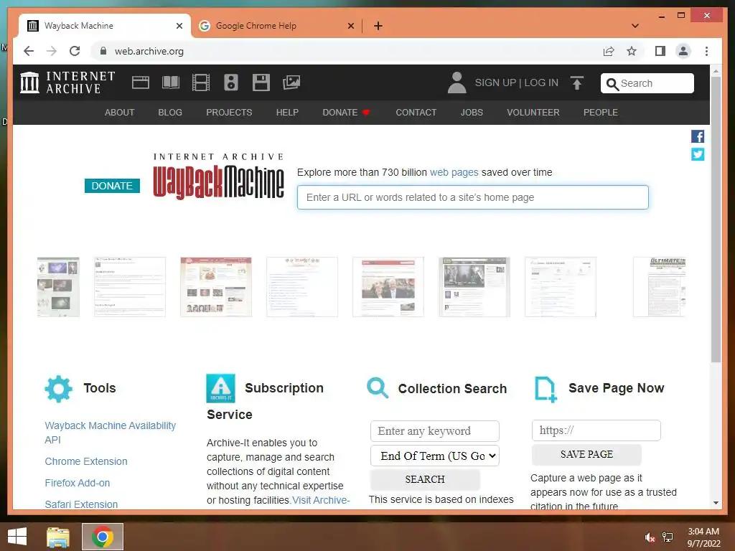Open the Chrome Extension link
The width and height of the screenshot is (735, 551).
(x=86, y=461)
